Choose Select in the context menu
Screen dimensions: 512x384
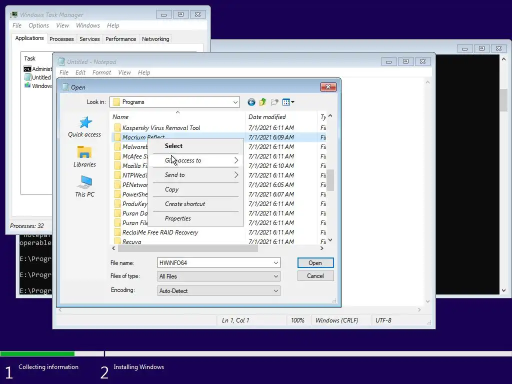pos(195,146)
